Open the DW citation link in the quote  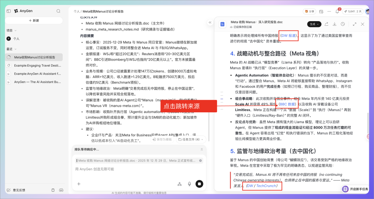[250, 186]
